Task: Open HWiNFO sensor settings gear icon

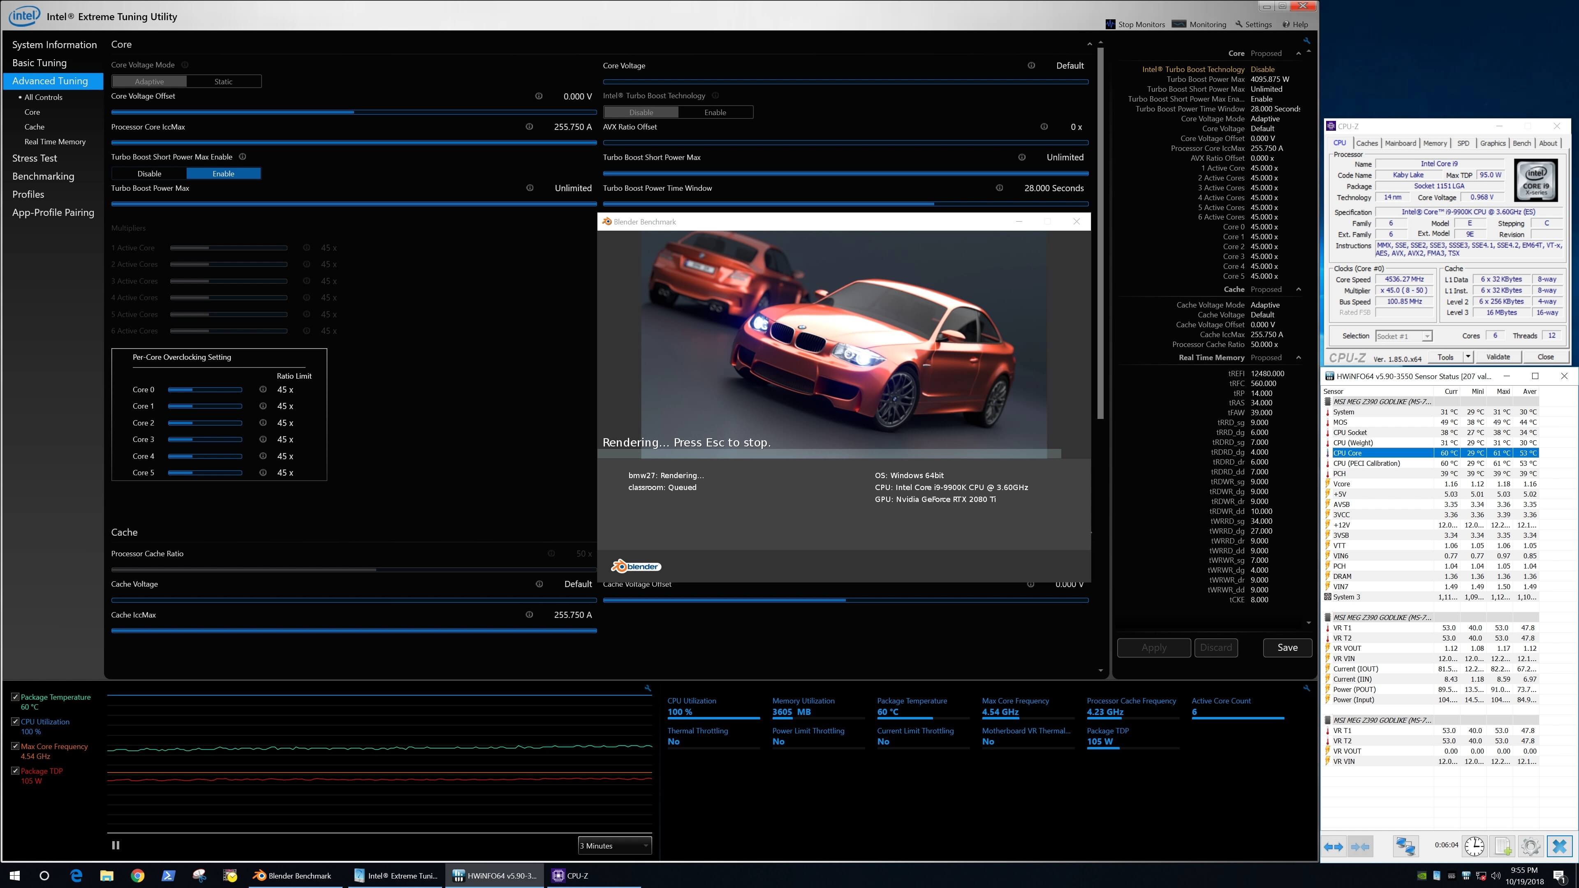Action: (x=1530, y=846)
